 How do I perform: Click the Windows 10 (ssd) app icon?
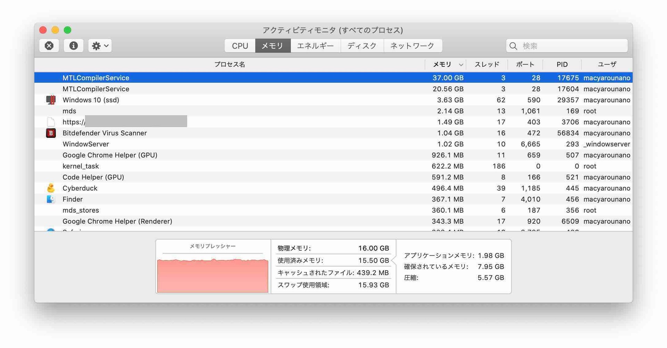[51, 100]
